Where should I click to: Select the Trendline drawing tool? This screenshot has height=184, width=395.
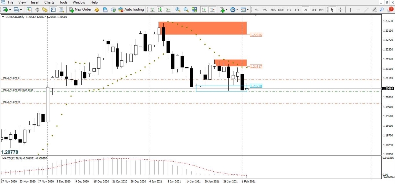click(367, 10)
